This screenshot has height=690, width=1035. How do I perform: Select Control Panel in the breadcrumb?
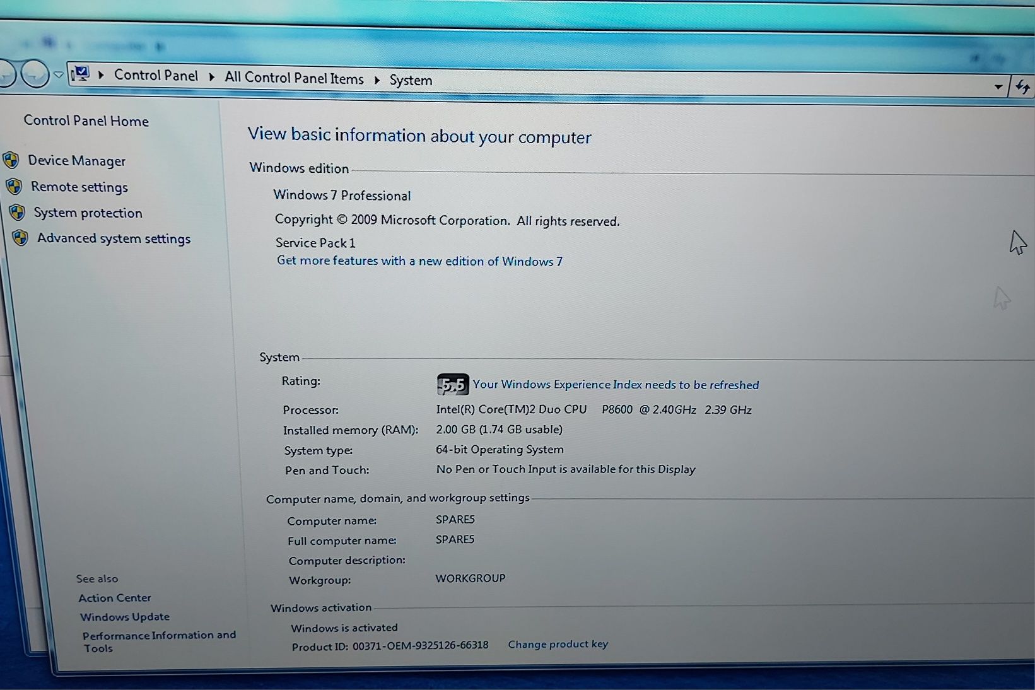(x=156, y=75)
